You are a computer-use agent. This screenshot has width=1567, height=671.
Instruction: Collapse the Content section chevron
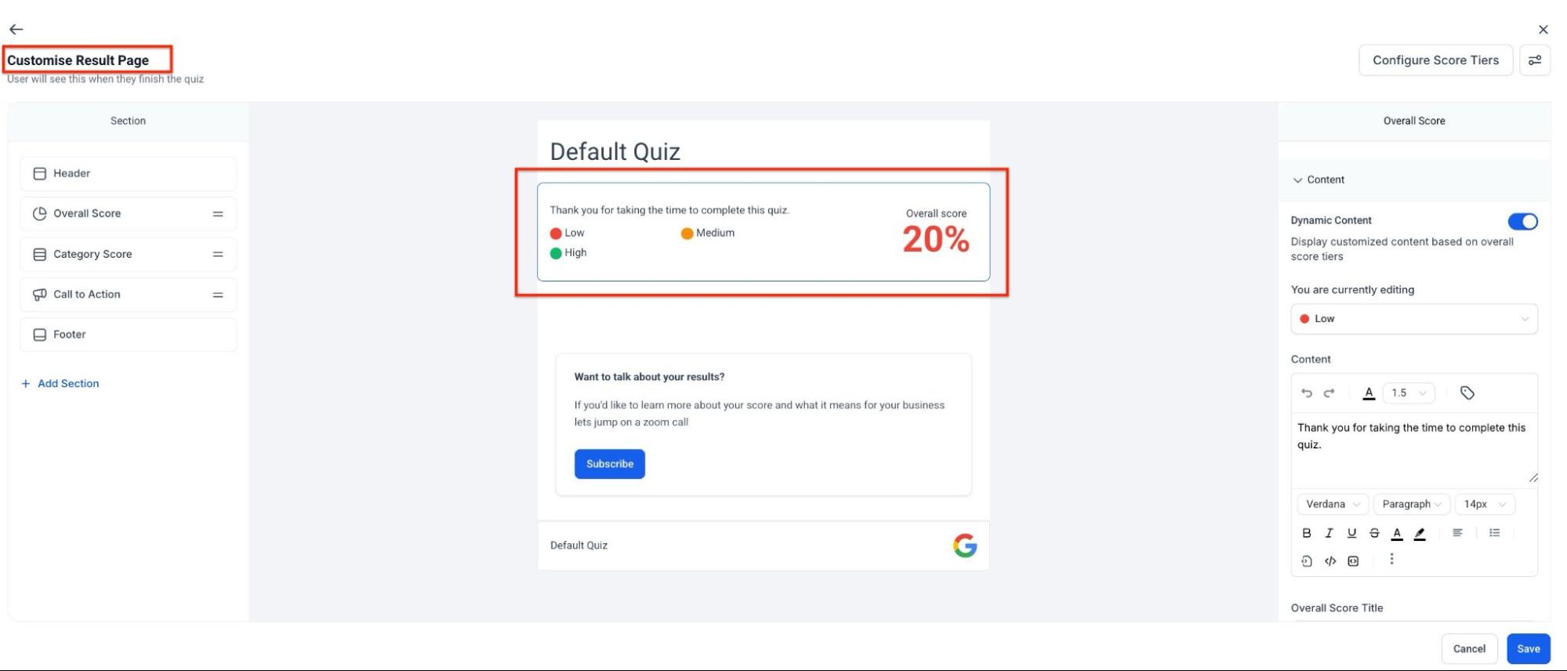(1297, 180)
